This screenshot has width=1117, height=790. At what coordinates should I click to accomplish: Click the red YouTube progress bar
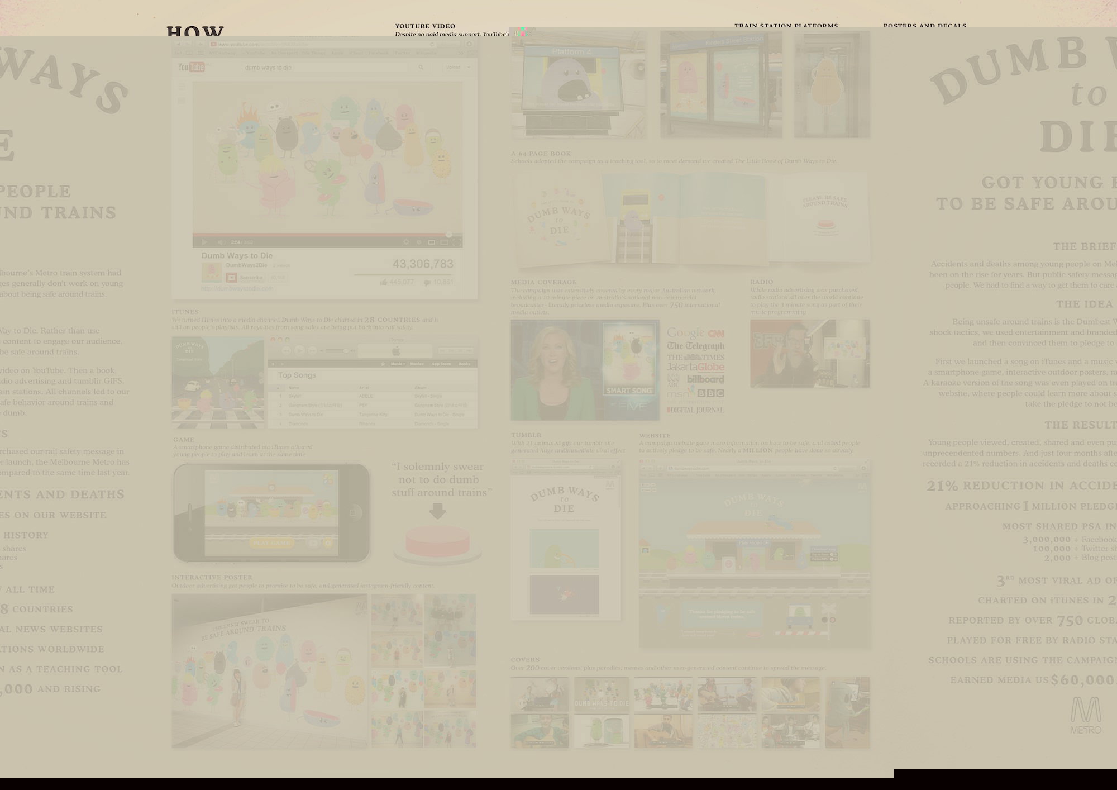[x=321, y=235]
